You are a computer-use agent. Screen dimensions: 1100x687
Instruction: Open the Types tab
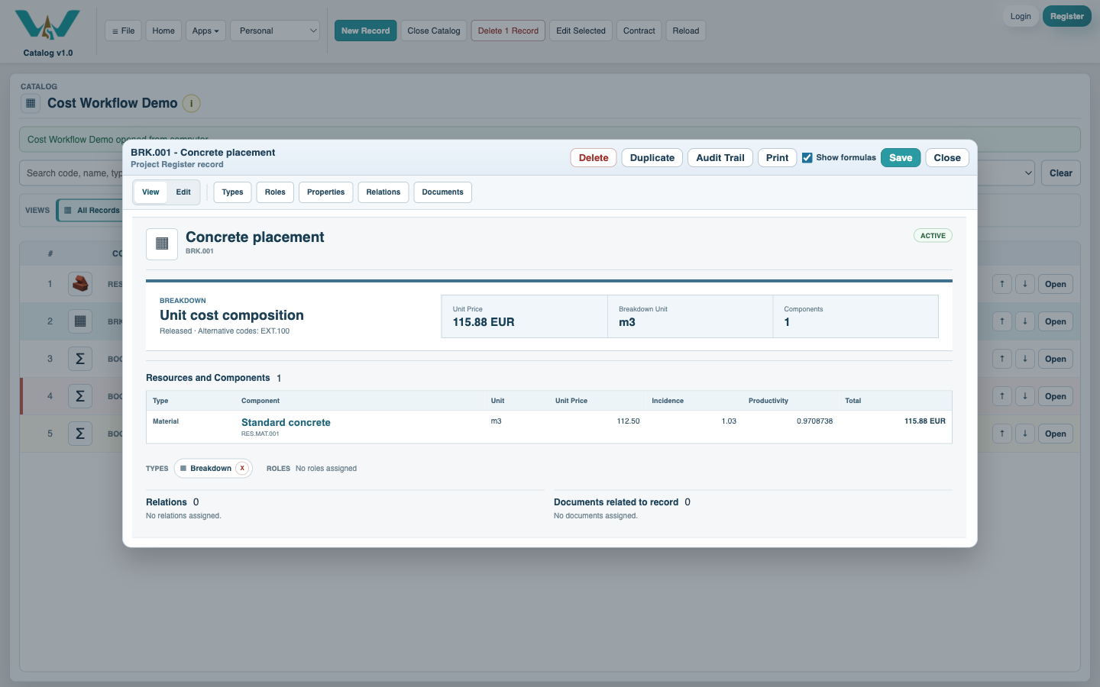pos(232,192)
